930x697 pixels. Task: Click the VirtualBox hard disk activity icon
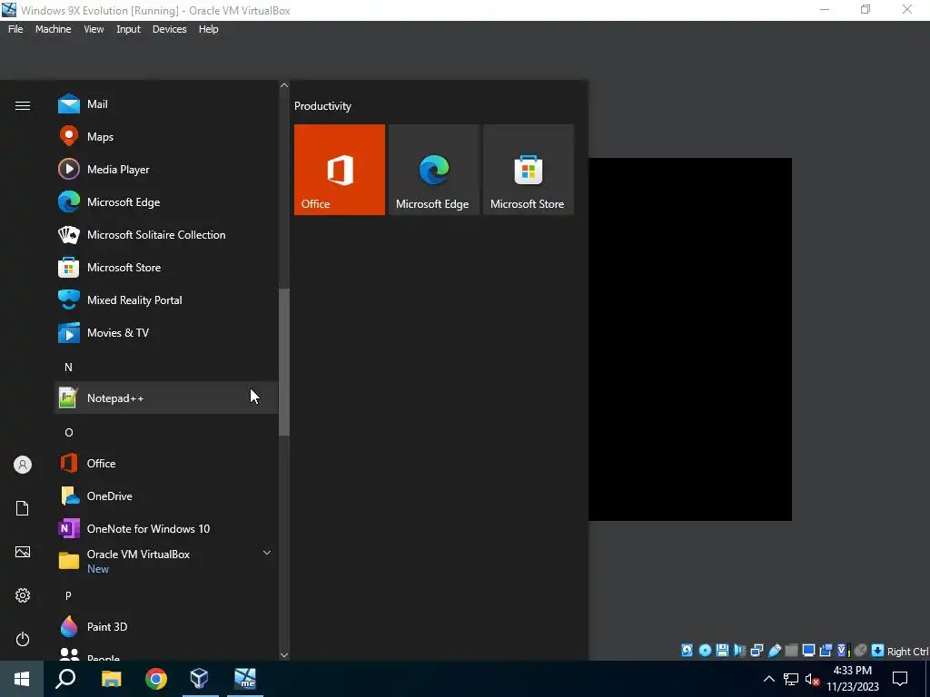[x=687, y=650]
